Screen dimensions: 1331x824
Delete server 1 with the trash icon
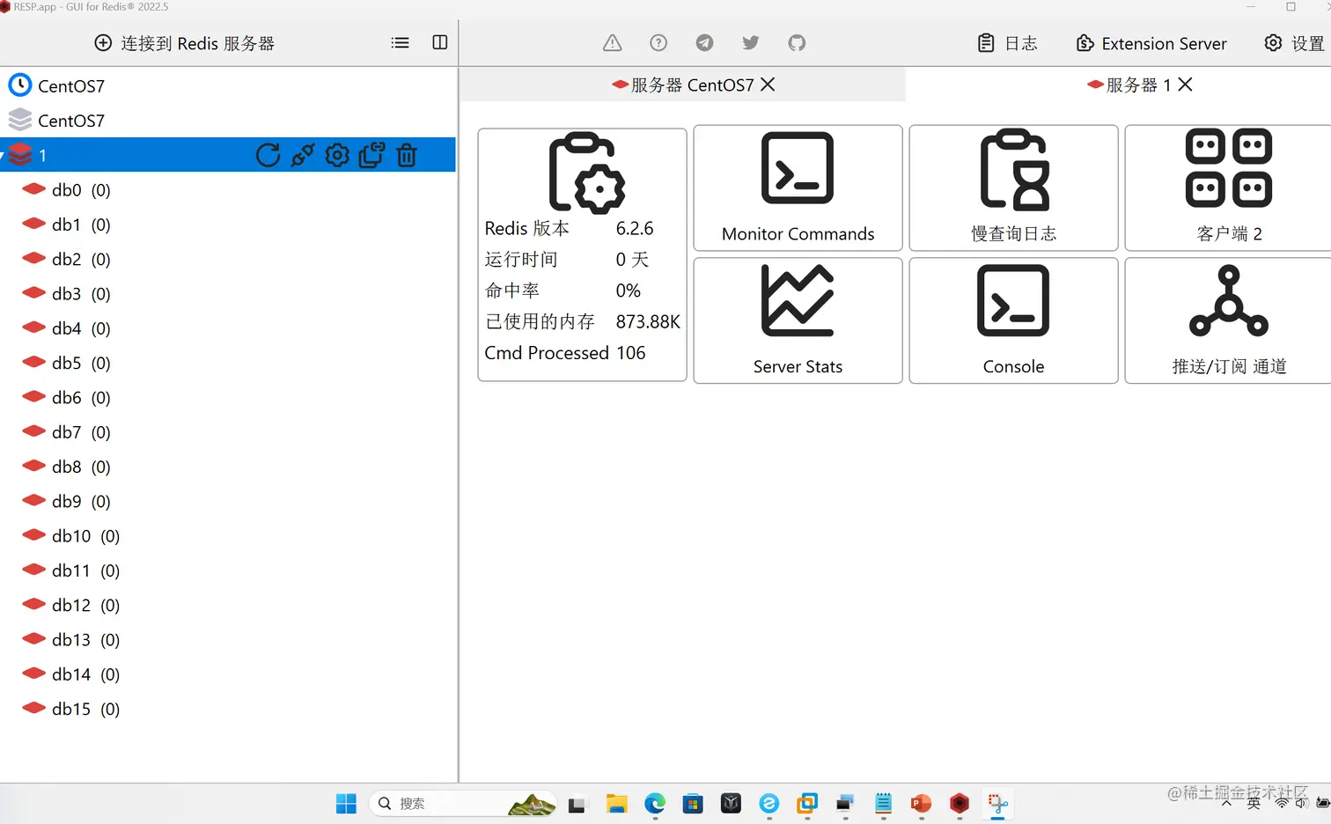coord(407,156)
